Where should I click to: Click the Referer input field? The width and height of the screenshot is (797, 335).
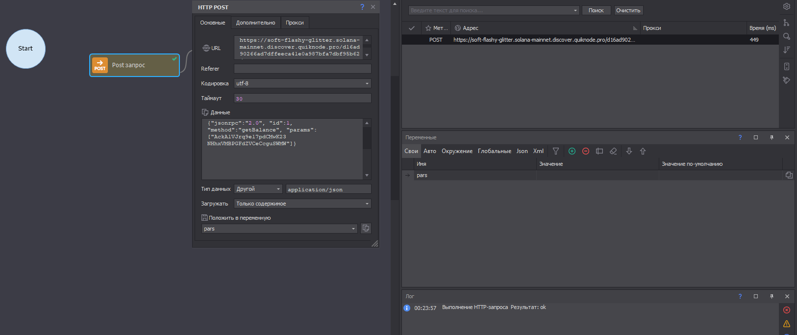tap(302, 69)
